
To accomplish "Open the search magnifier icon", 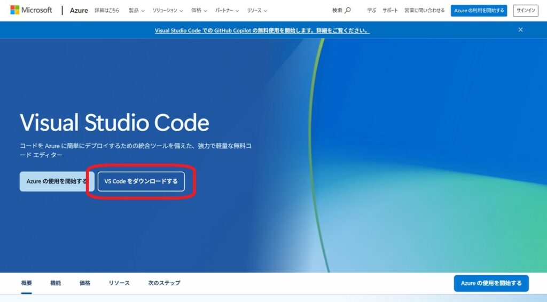I will [348, 11].
